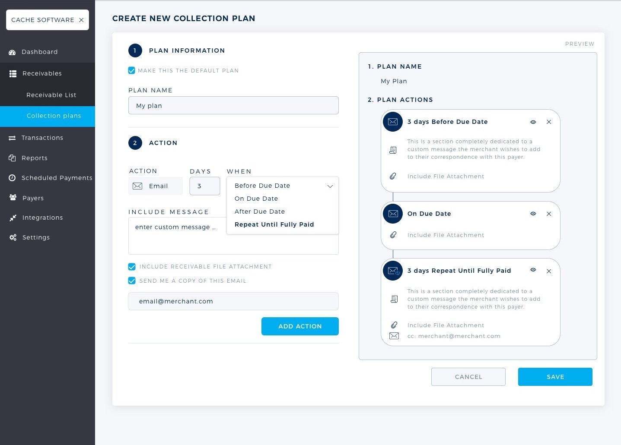Image resolution: width=621 pixels, height=445 pixels.
Task: Uncheck 'Make this the default plan'
Action: [132, 70]
